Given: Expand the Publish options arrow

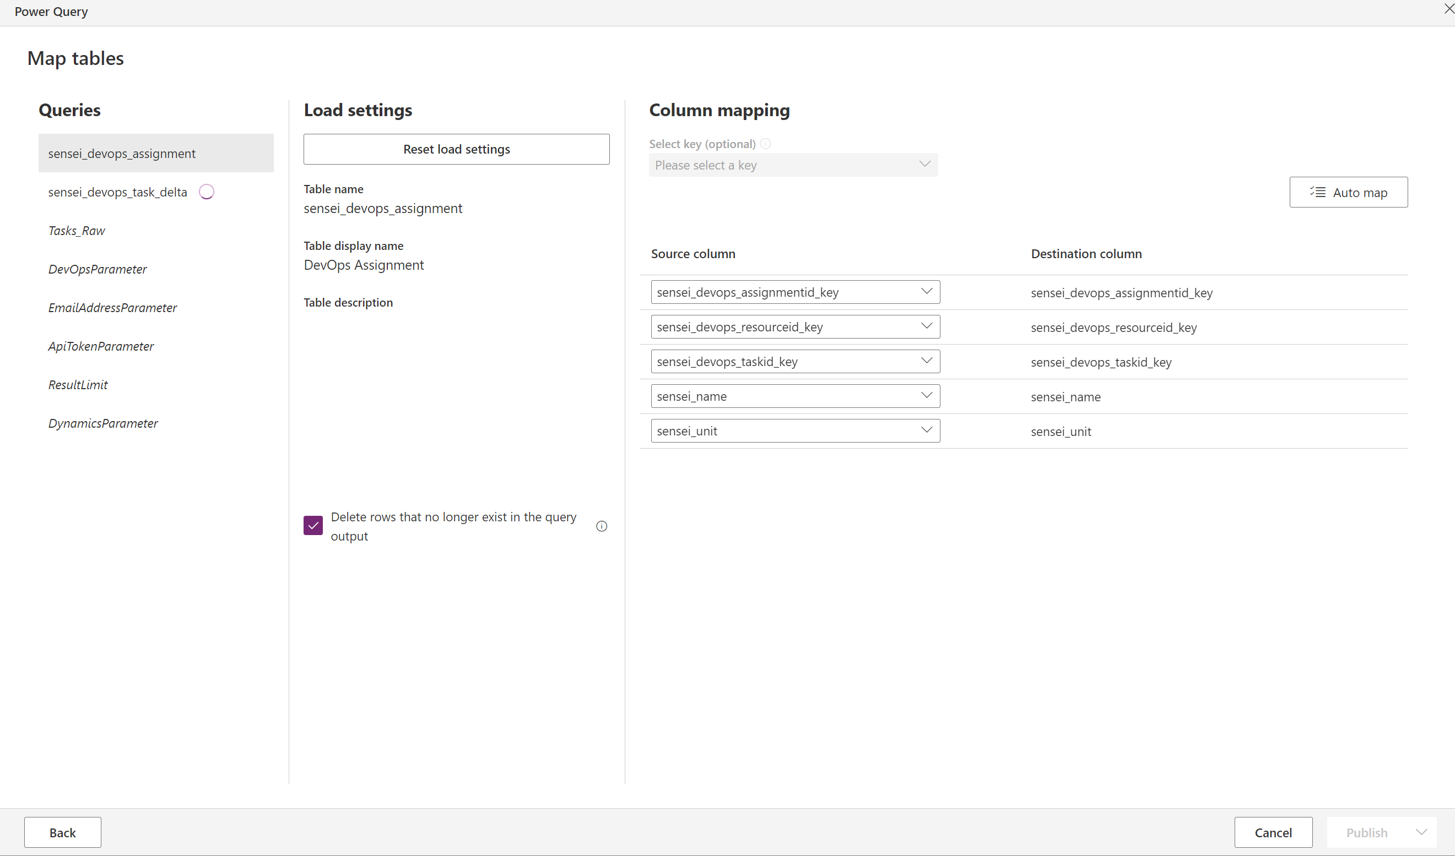Looking at the screenshot, I should pos(1421,832).
